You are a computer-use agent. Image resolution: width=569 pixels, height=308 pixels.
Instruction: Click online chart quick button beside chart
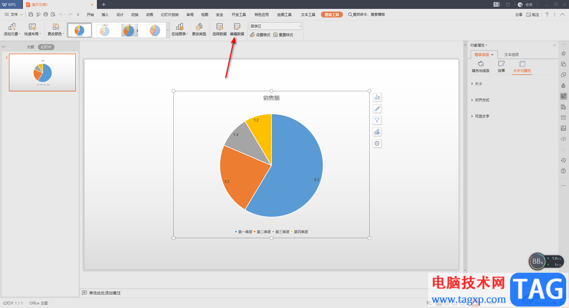tap(377, 132)
